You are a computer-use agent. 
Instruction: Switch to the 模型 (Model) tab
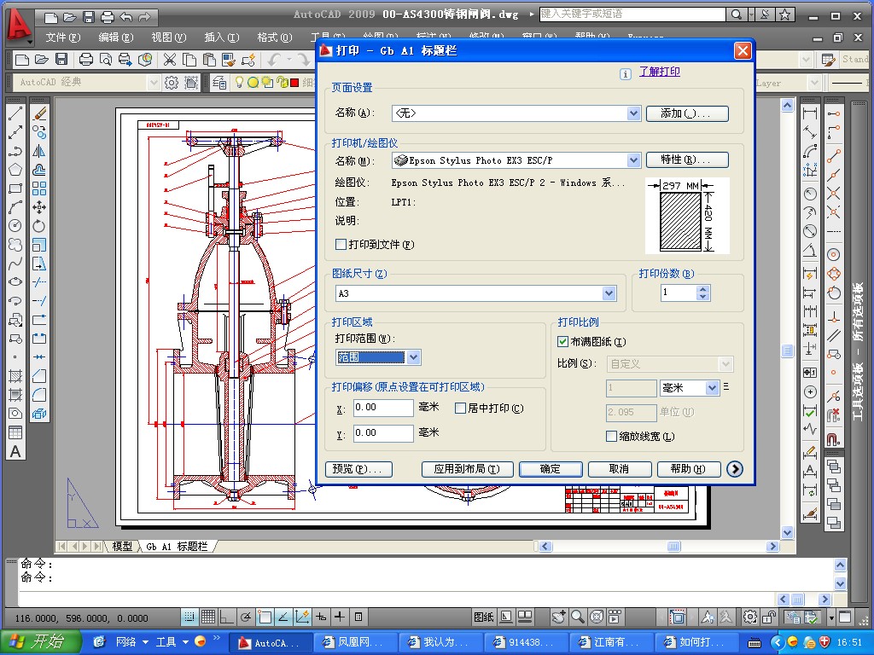122,546
